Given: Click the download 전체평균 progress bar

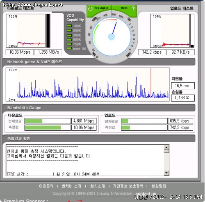Looking at the screenshot, I should click(x=48, y=121).
